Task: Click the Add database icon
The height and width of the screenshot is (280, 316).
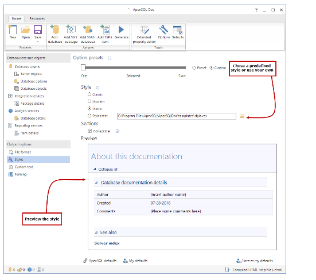Action: pyautogui.click(x=54, y=29)
